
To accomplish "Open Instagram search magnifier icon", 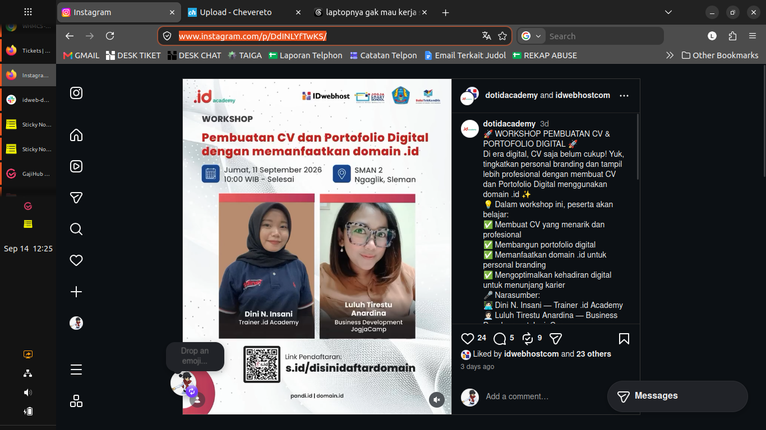I will pyautogui.click(x=76, y=229).
